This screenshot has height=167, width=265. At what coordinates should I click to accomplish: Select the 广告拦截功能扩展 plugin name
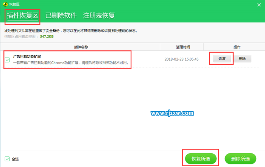[27, 57]
